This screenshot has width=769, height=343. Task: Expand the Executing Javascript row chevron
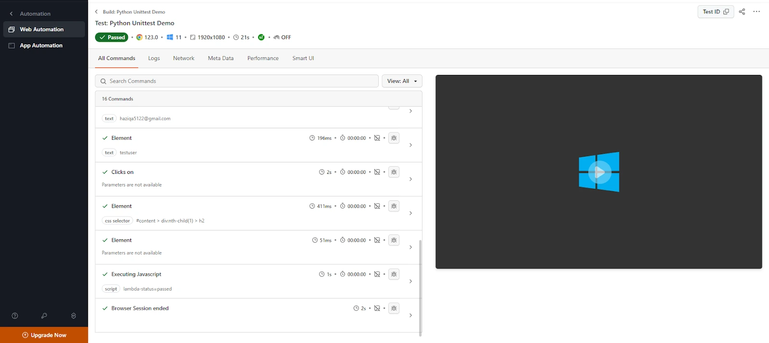(x=410, y=282)
